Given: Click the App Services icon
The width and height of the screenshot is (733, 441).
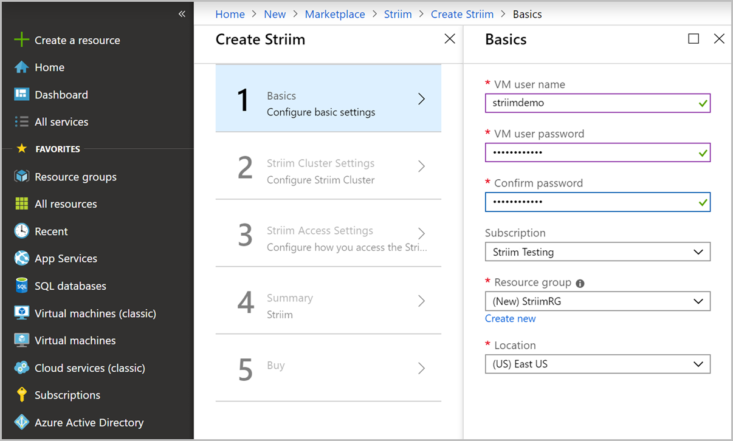Looking at the screenshot, I should [21, 258].
